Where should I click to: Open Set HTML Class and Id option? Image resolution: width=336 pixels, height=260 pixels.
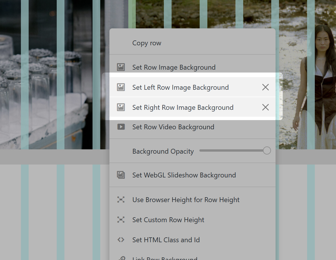(x=166, y=240)
